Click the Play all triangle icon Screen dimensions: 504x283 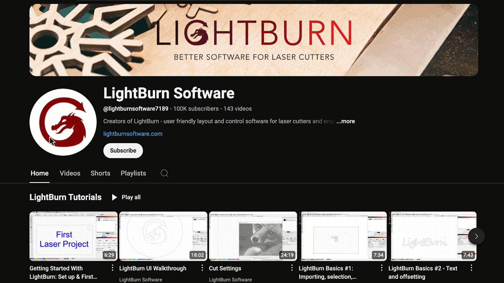[114, 197]
